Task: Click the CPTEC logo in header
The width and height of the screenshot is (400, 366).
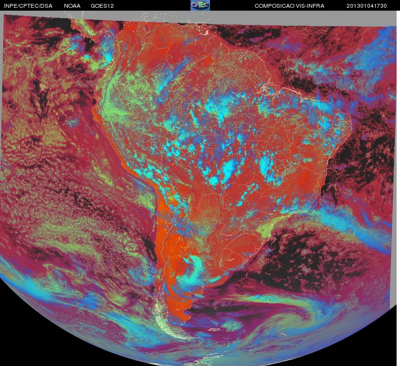Action: [200, 5]
